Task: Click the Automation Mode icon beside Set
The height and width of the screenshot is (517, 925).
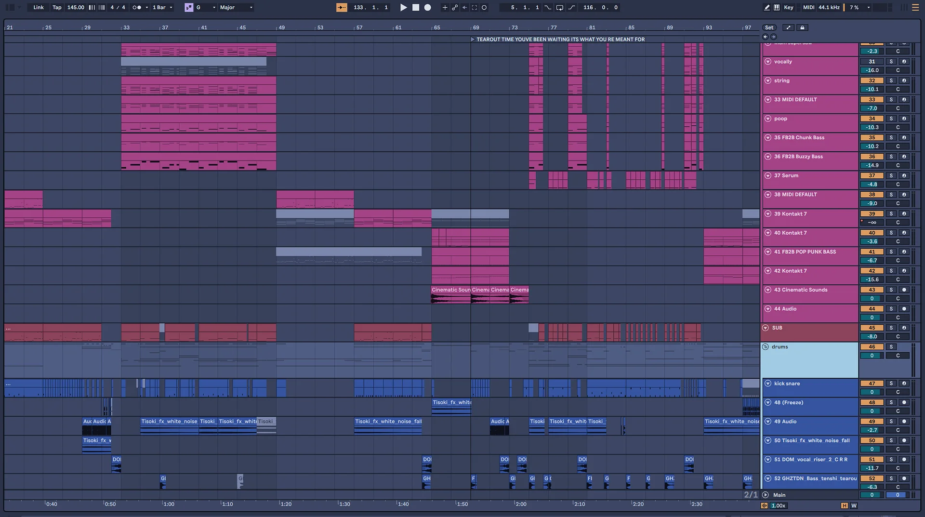Action: click(789, 27)
